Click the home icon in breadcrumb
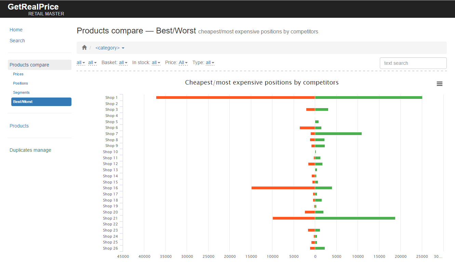The height and width of the screenshot is (267, 455). (x=84, y=48)
